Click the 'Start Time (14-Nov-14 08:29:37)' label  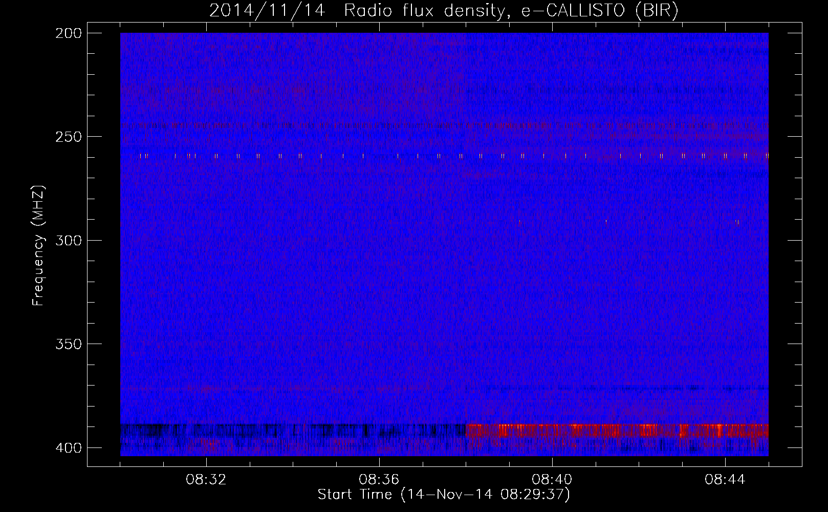[x=444, y=495]
